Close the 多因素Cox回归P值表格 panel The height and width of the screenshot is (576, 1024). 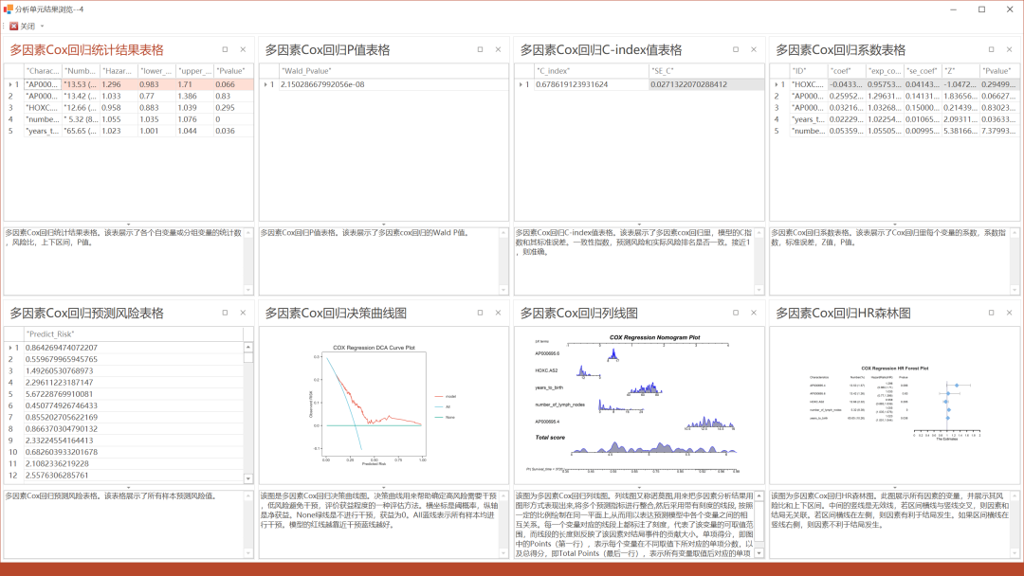tap(499, 49)
